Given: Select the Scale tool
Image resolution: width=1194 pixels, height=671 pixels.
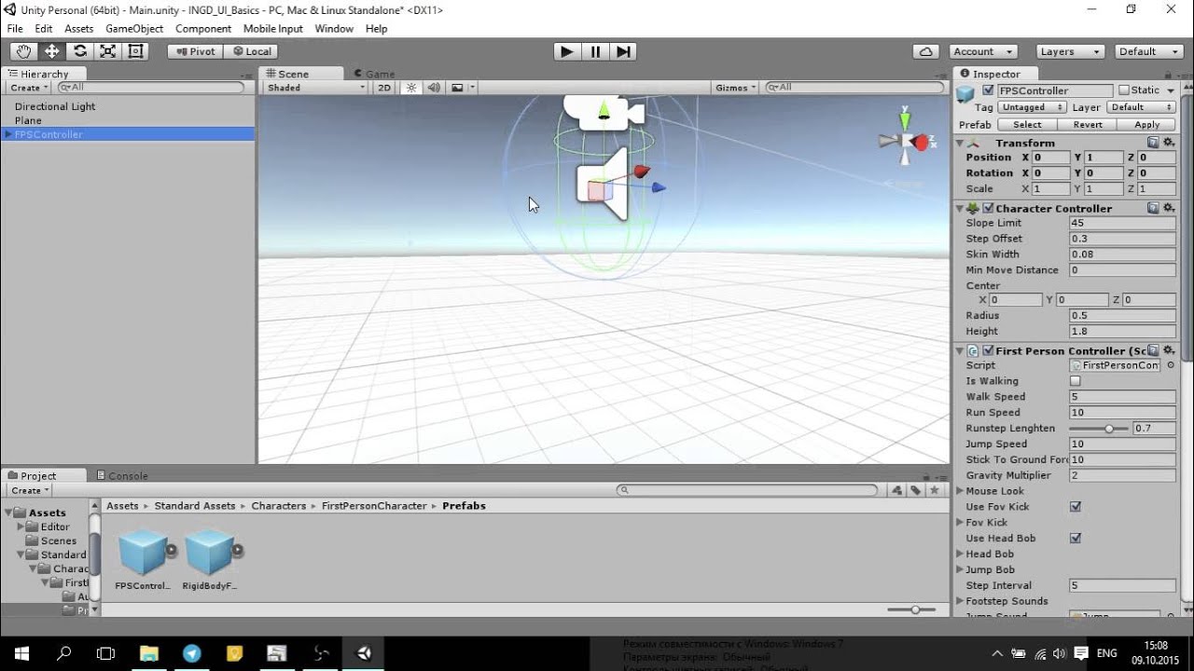Looking at the screenshot, I should click(108, 51).
